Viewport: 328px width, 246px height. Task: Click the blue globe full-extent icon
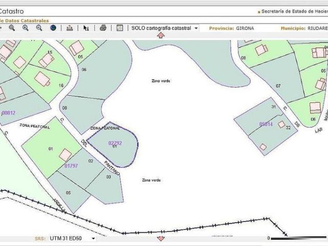coord(53,28)
